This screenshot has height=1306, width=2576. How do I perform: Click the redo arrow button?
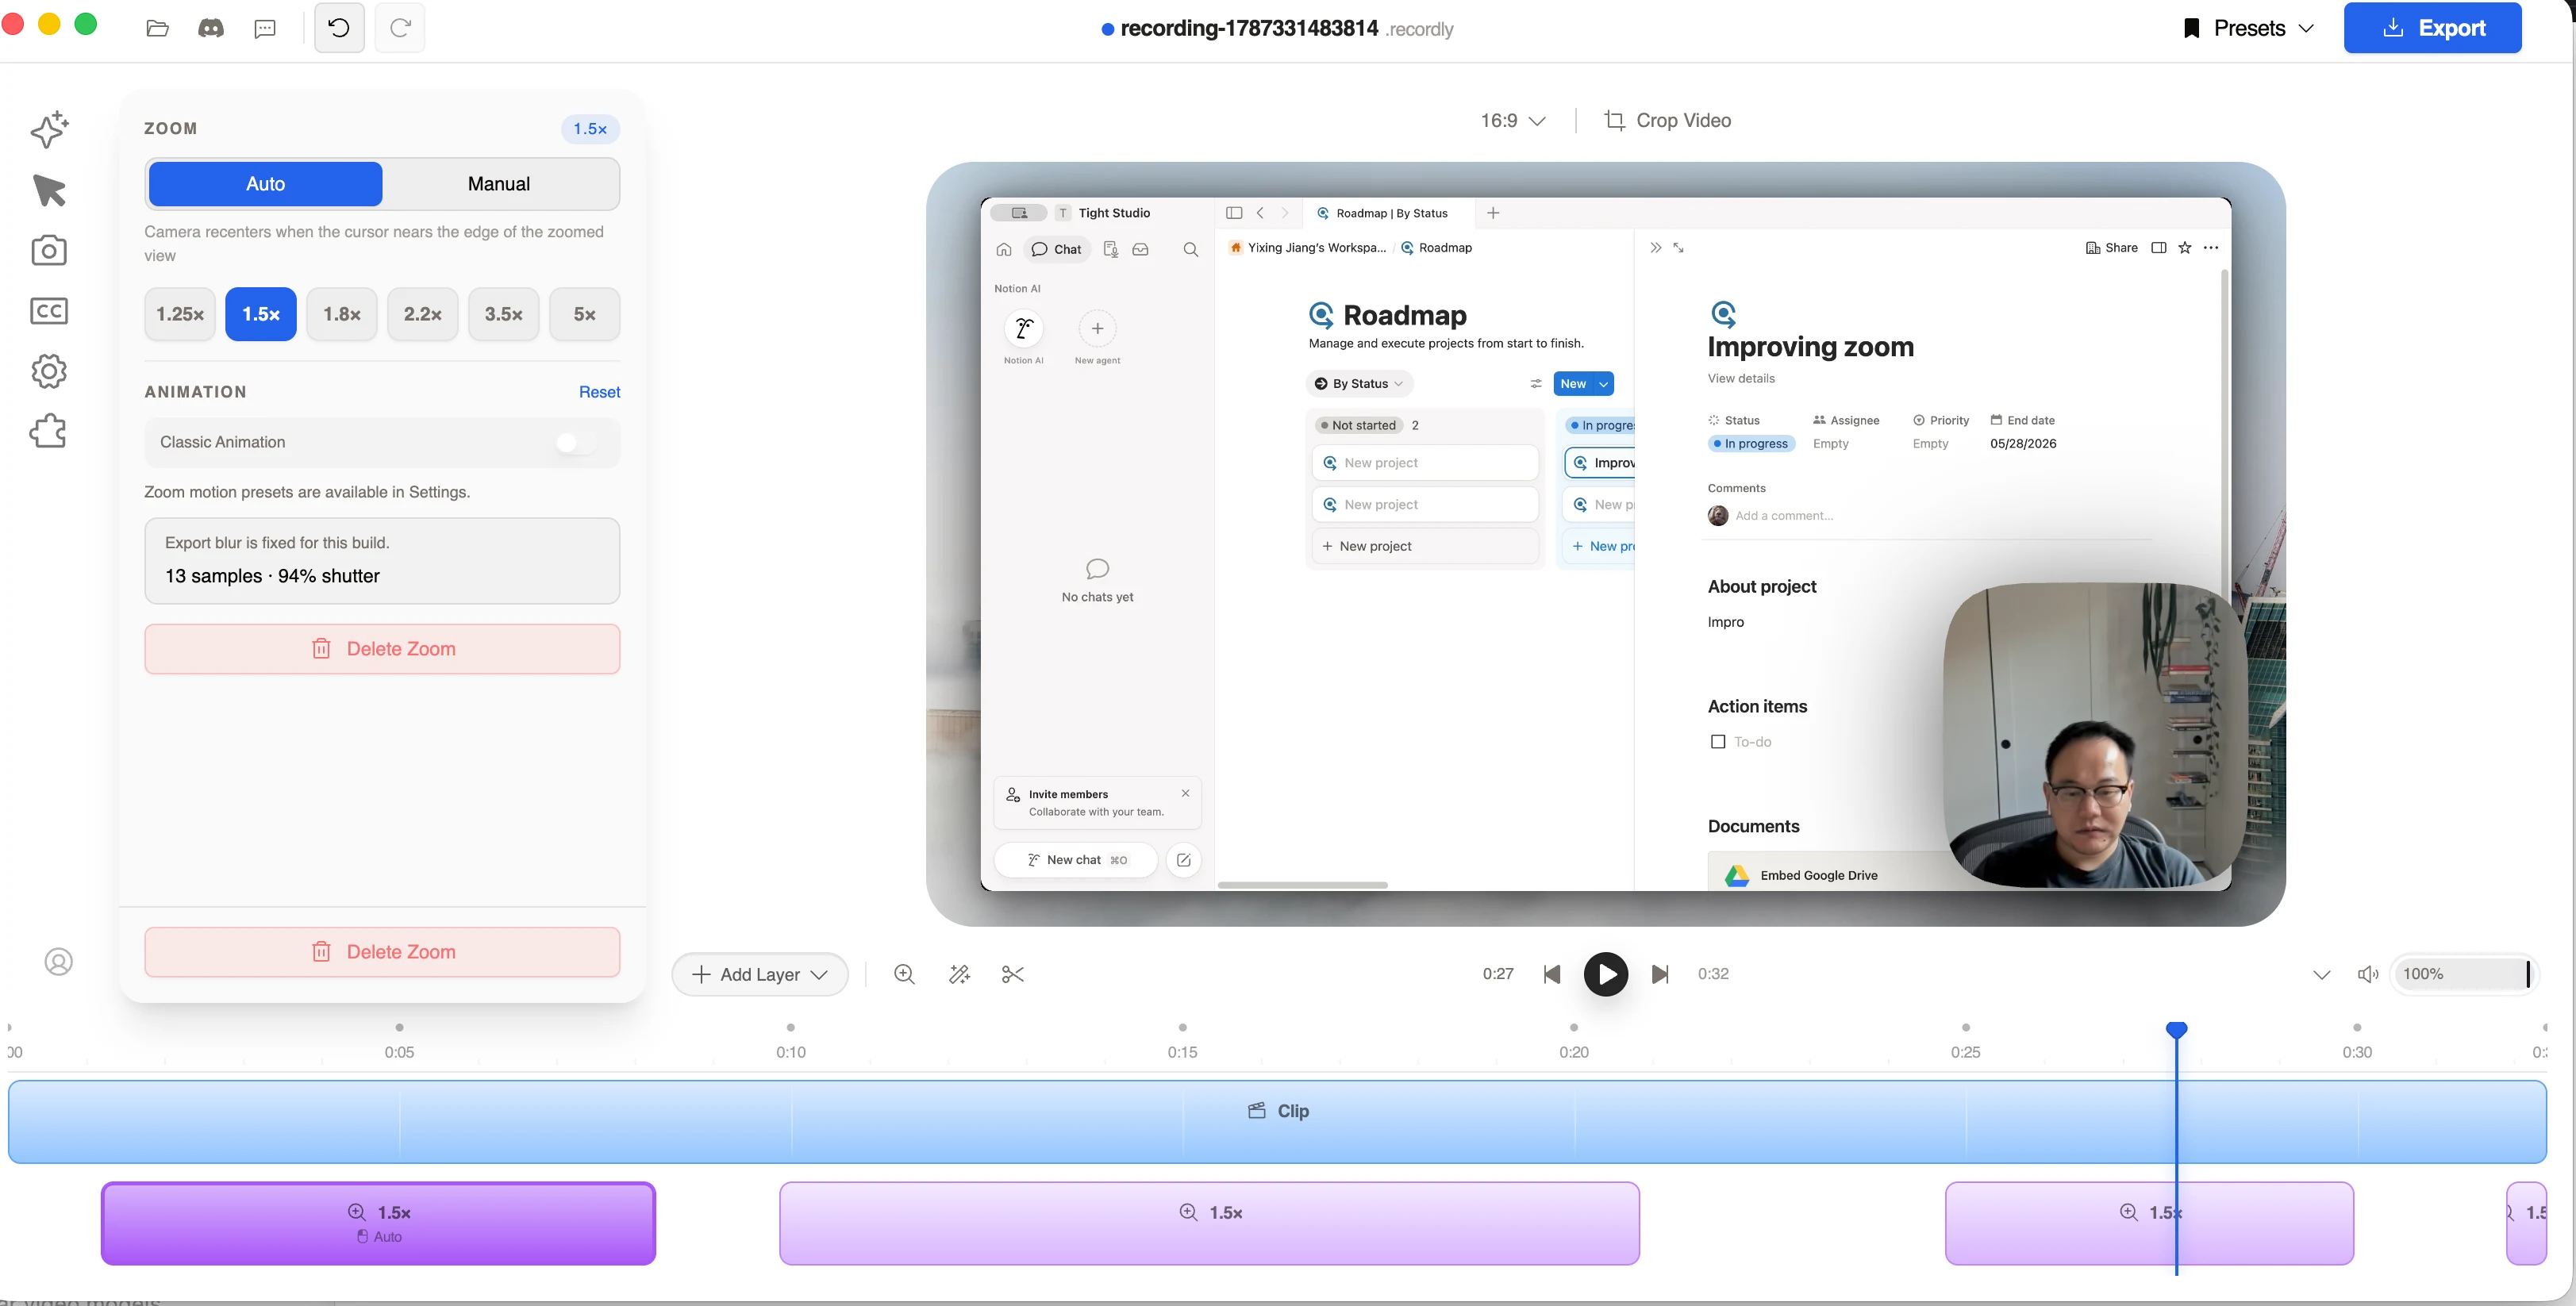coord(400,28)
